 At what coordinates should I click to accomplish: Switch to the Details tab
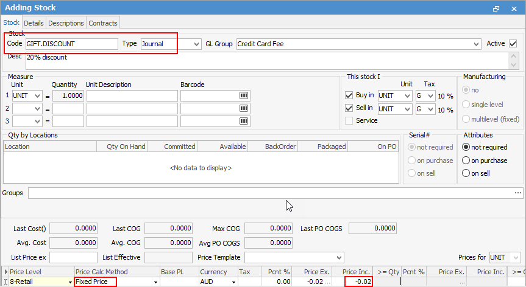34,23
